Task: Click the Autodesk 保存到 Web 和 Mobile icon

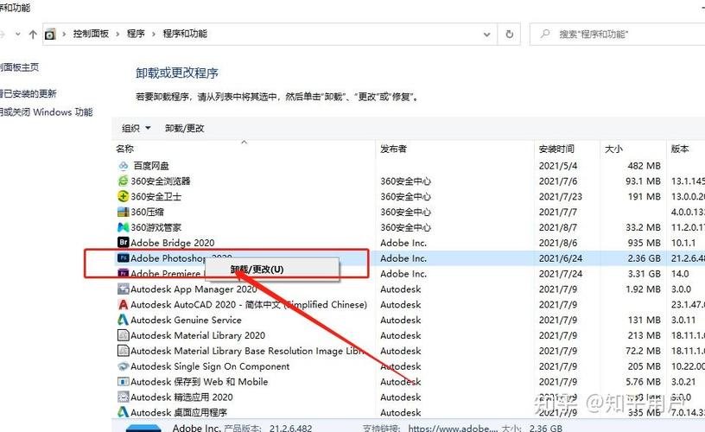Action: 123,382
